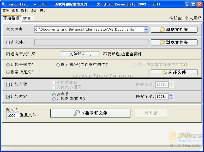
Task: Open the 文件 menu
Action: coord(5,10)
